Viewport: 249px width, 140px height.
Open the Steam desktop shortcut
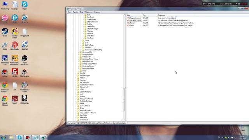click(x=5, y=32)
